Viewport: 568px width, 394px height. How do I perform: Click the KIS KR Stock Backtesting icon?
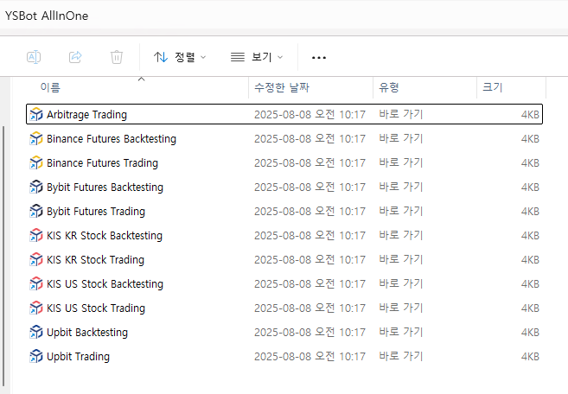point(35,236)
